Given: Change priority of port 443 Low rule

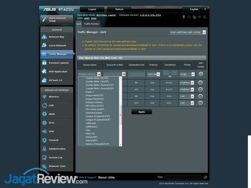Looking at the screenshot, I should point(187,103).
